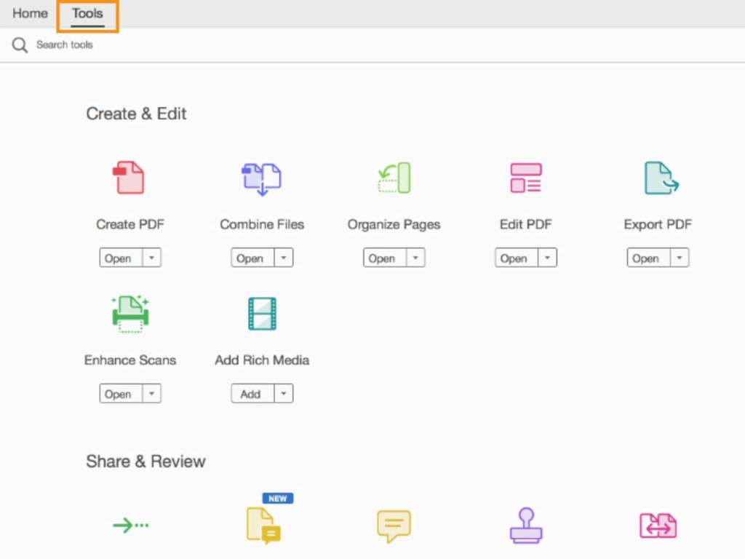Expand the Organize Pages dropdown arrow
The image size is (745, 559).
[415, 258]
